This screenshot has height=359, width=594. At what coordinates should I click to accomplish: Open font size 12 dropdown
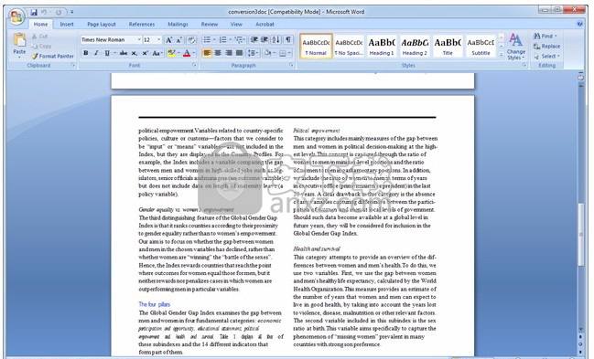(159, 39)
